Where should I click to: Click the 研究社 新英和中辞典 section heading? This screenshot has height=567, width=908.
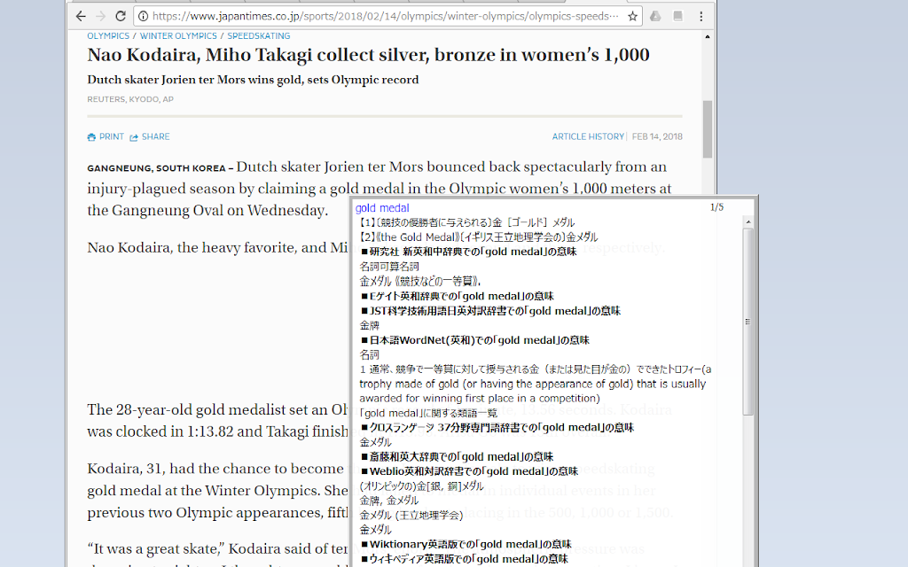click(468, 252)
